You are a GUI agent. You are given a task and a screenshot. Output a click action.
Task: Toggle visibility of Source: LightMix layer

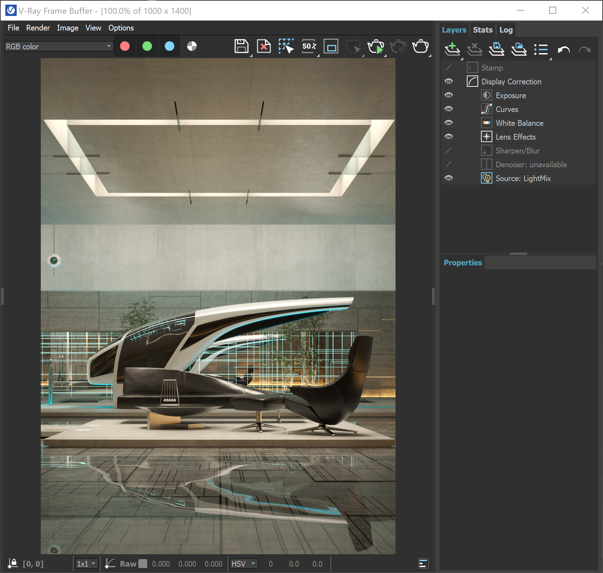coord(448,178)
